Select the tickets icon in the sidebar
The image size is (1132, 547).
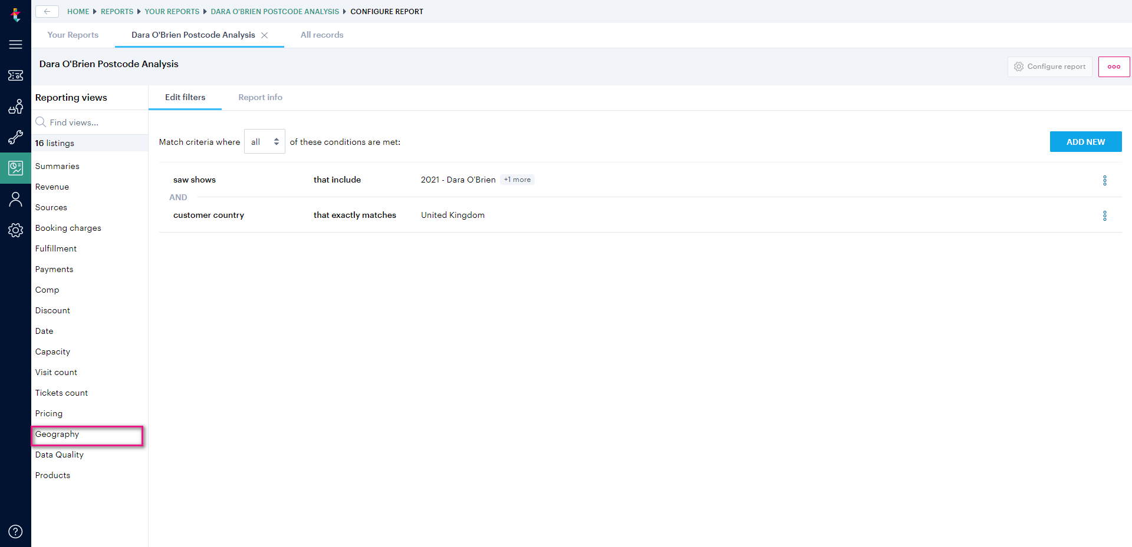pyautogui.click(x=15, y=75)
